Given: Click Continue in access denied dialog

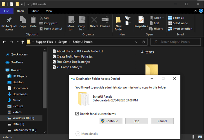Looking at the screenshot, I should (111, 121).
